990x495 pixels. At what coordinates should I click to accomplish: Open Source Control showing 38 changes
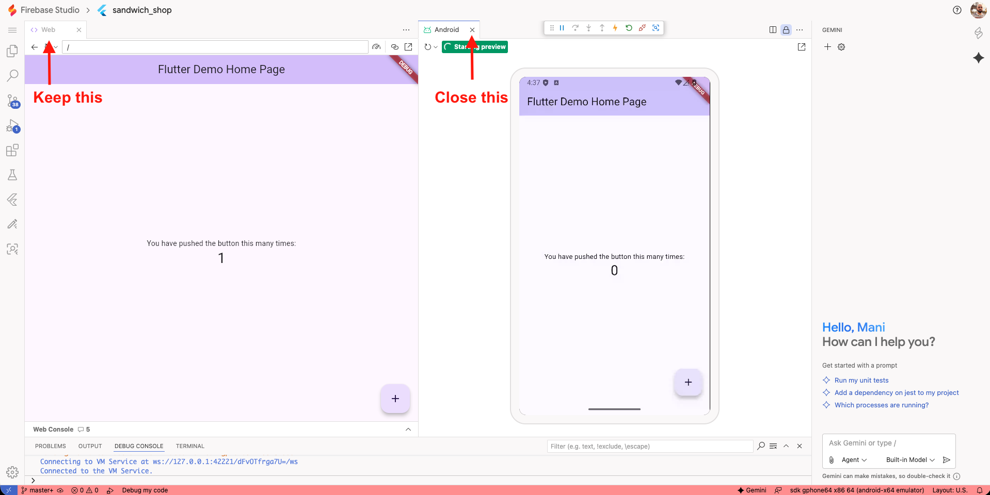pyautogui.click(x=12, y=101)
